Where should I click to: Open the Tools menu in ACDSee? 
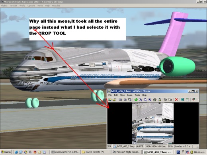137,95
